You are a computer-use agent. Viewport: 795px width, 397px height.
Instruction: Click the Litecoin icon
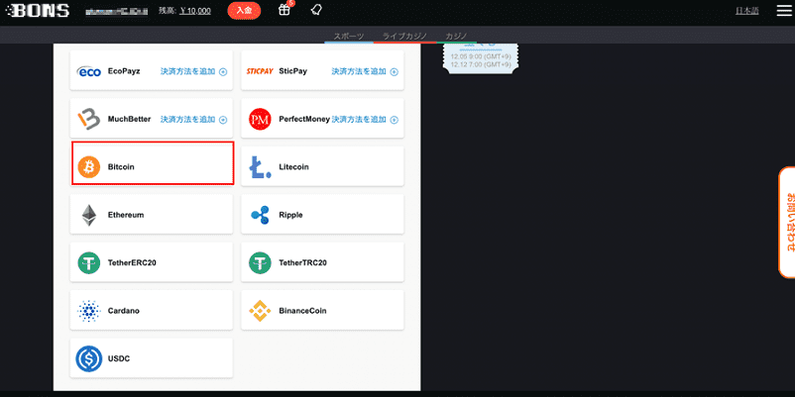(x=258, y=167)
